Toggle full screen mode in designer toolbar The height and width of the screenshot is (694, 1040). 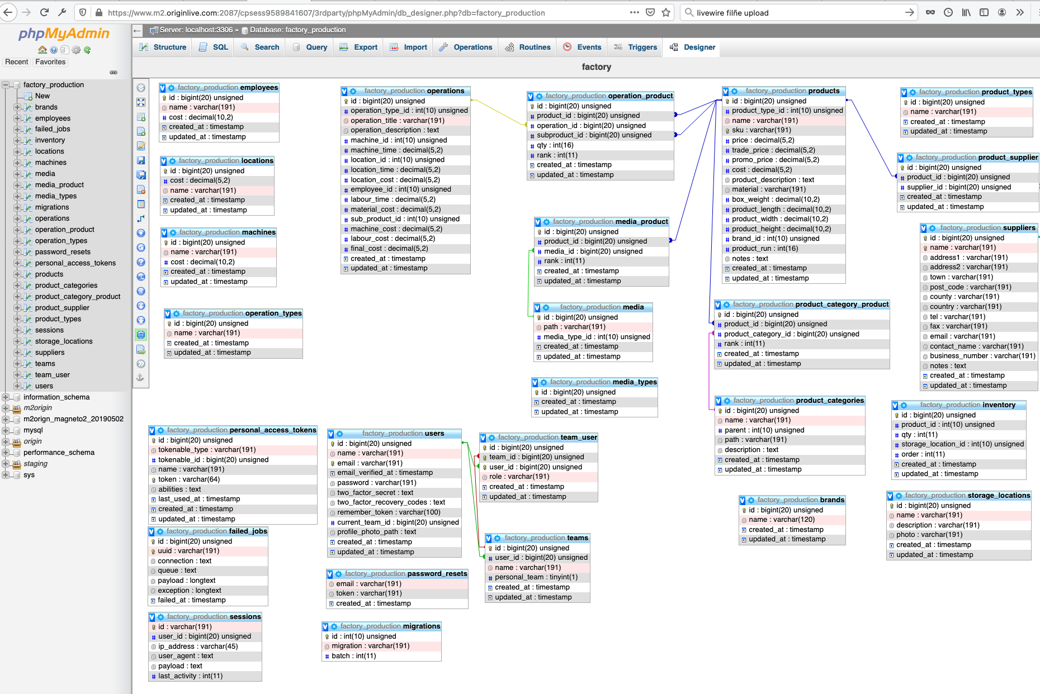coord(141,102)
